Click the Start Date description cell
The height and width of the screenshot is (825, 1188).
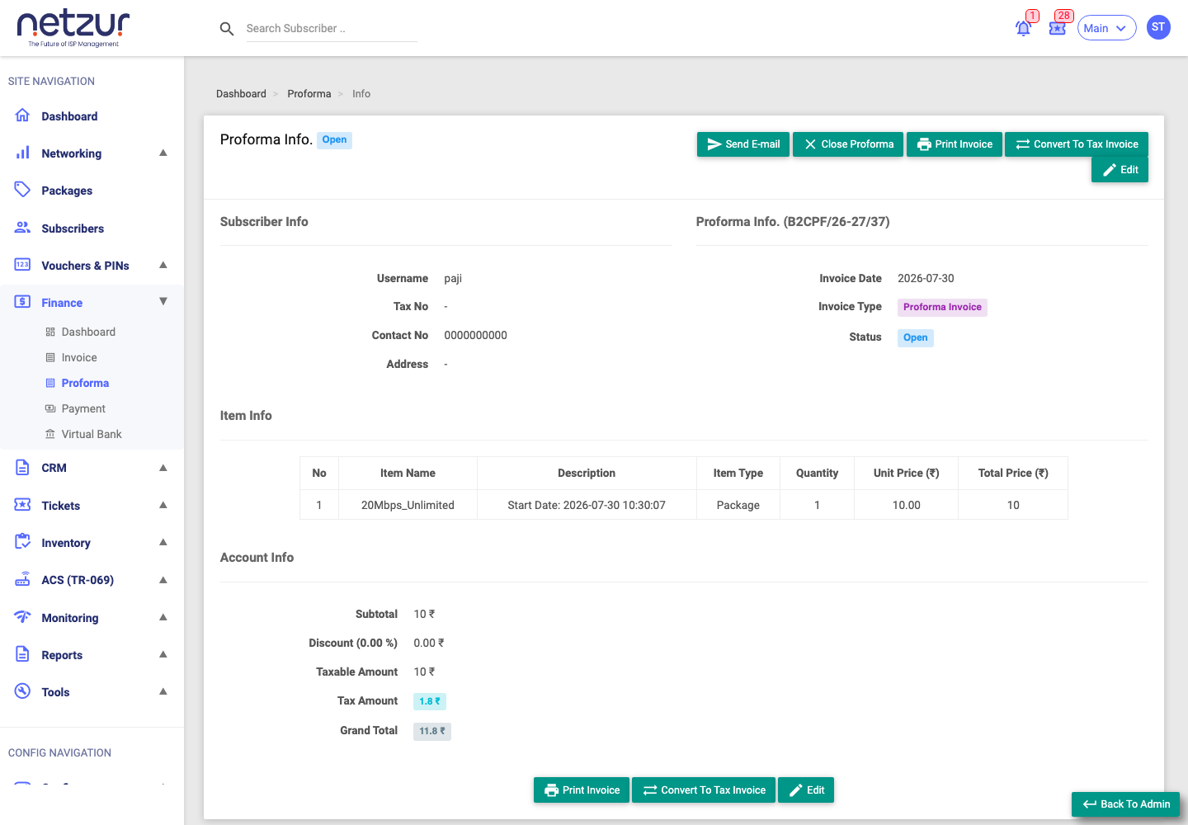[587, 505]
